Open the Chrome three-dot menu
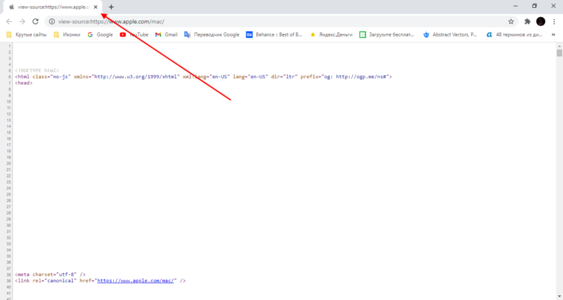Viewport: 563px width, 300px height. click(x=554, y=21)
